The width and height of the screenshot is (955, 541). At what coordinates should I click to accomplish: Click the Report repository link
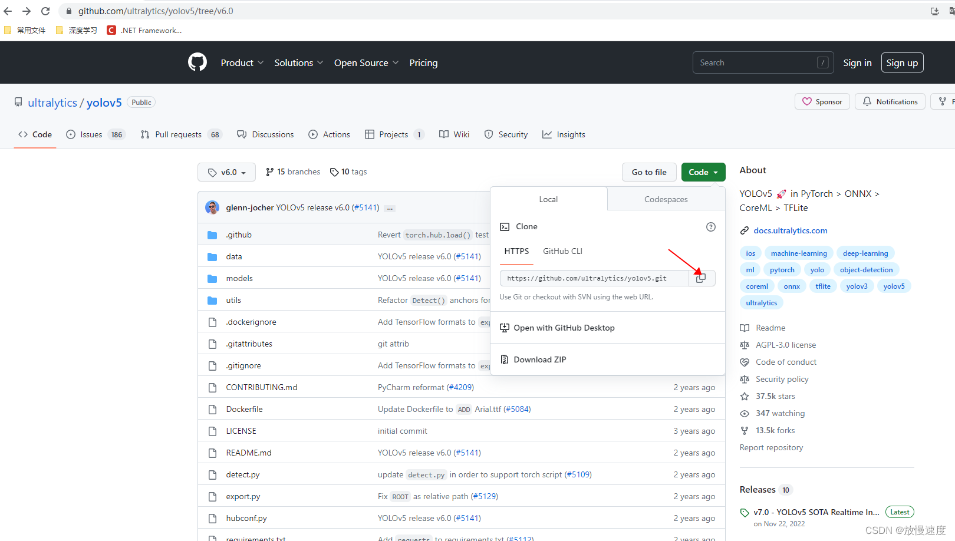pos(771,448)
